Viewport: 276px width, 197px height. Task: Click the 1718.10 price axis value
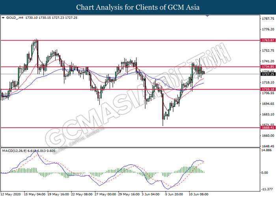tap(268, 82)
